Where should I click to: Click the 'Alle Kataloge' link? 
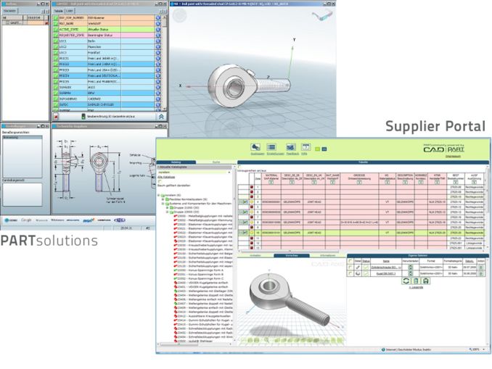pyautogui.click(x=166, y=177)
